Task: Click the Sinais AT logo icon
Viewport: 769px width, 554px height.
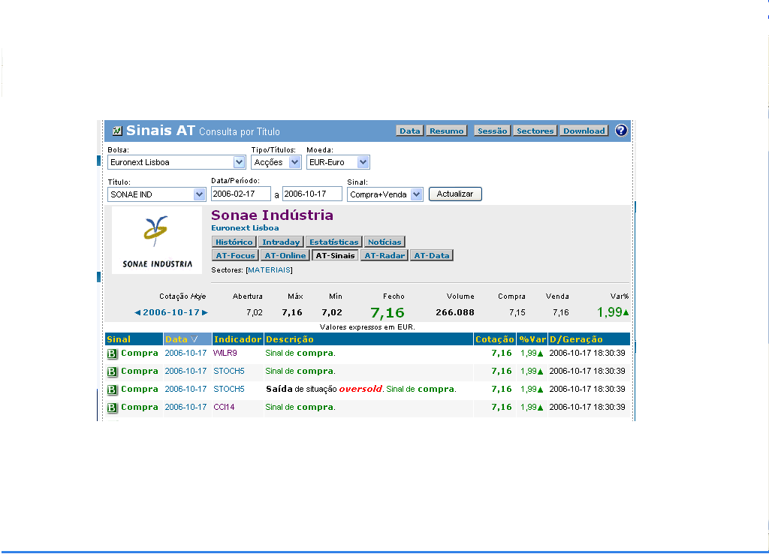Action: pos(117,131)
